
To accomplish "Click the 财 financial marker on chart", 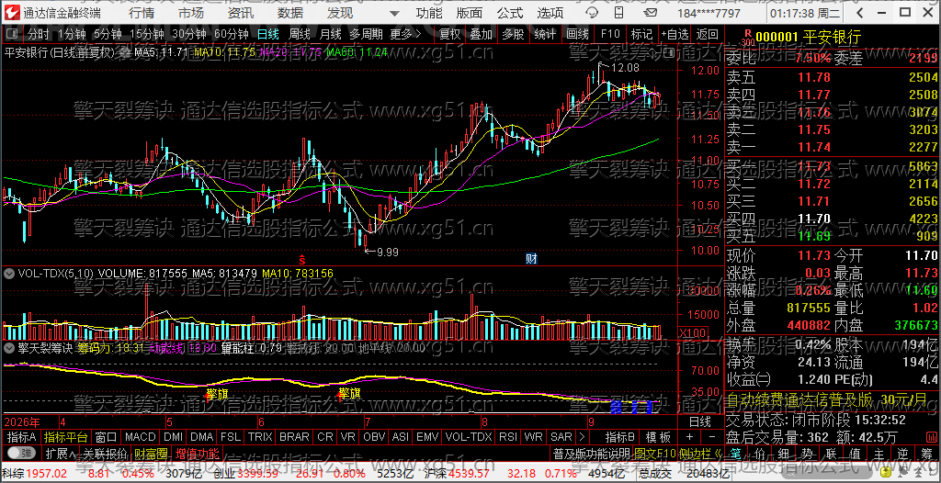I will 531,259.
